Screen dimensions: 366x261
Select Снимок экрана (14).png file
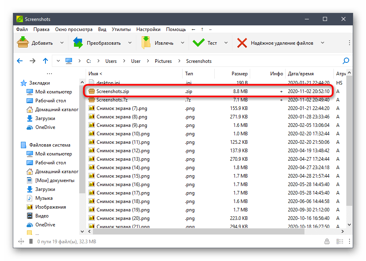tap(123, 168)
